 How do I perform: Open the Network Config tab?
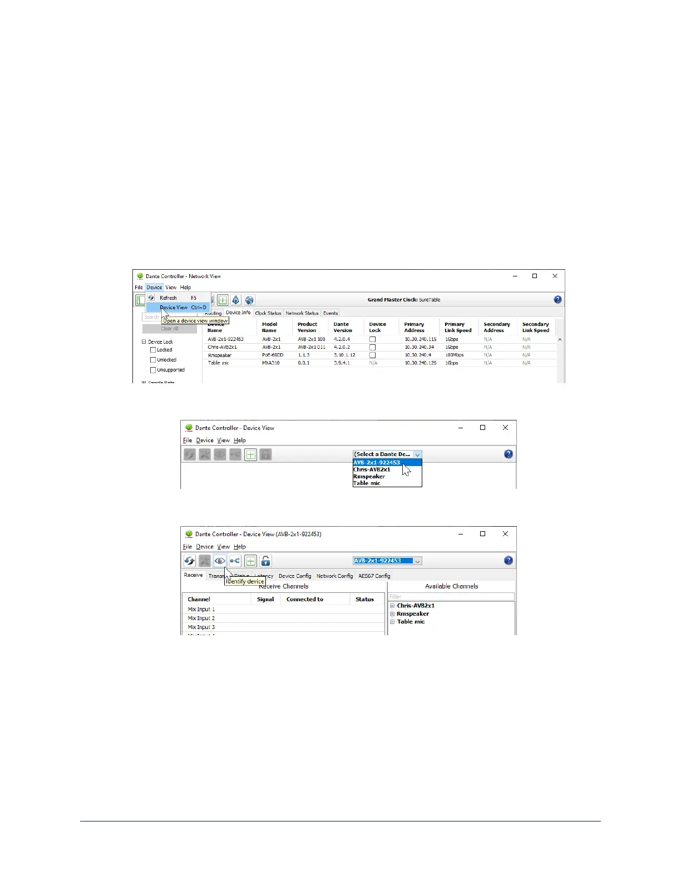tap(335, 576)
